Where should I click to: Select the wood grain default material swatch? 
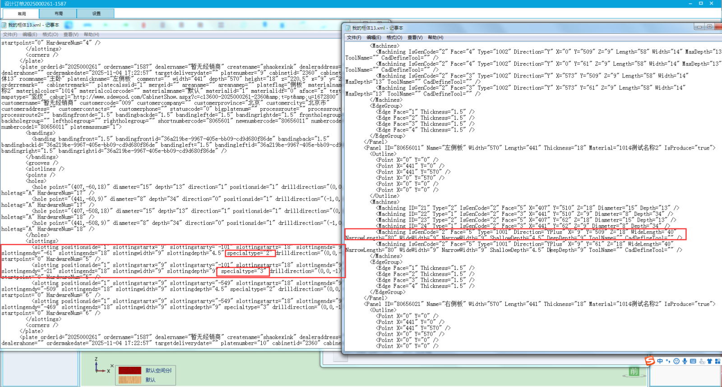130,380
